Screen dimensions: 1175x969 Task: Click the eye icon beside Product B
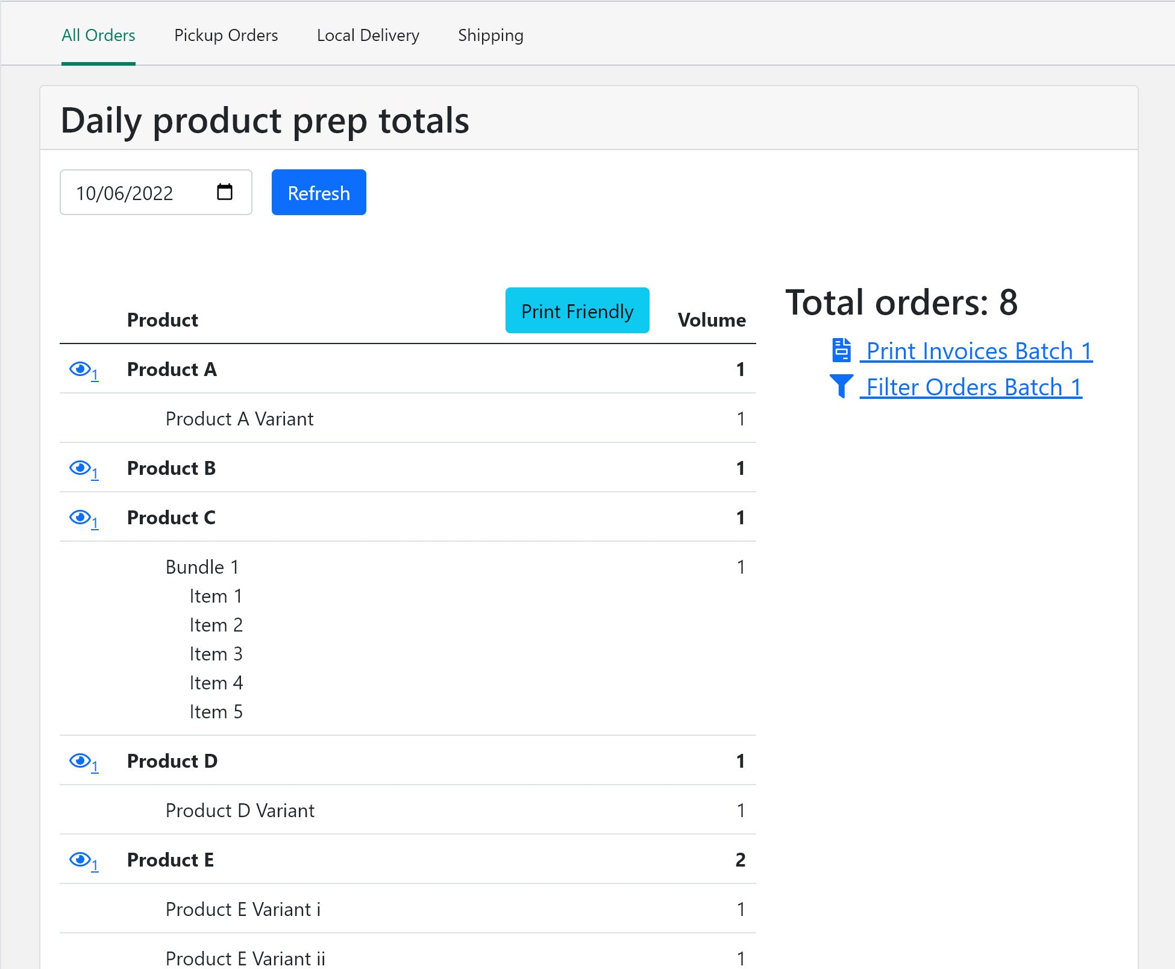click(80, 468)
